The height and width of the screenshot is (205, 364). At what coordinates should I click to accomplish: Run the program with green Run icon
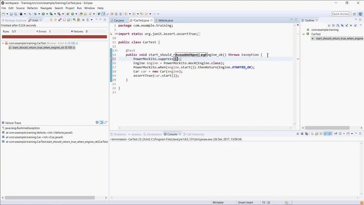tap(43, 14)
